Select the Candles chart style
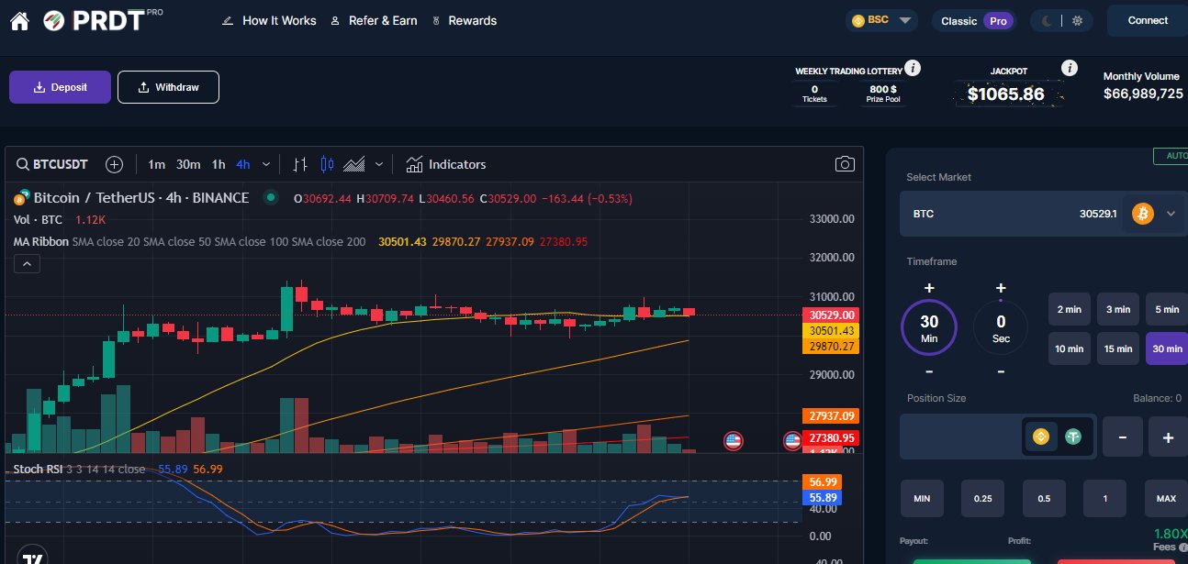The image size is (1188, 564). click(x=326, y=164)
